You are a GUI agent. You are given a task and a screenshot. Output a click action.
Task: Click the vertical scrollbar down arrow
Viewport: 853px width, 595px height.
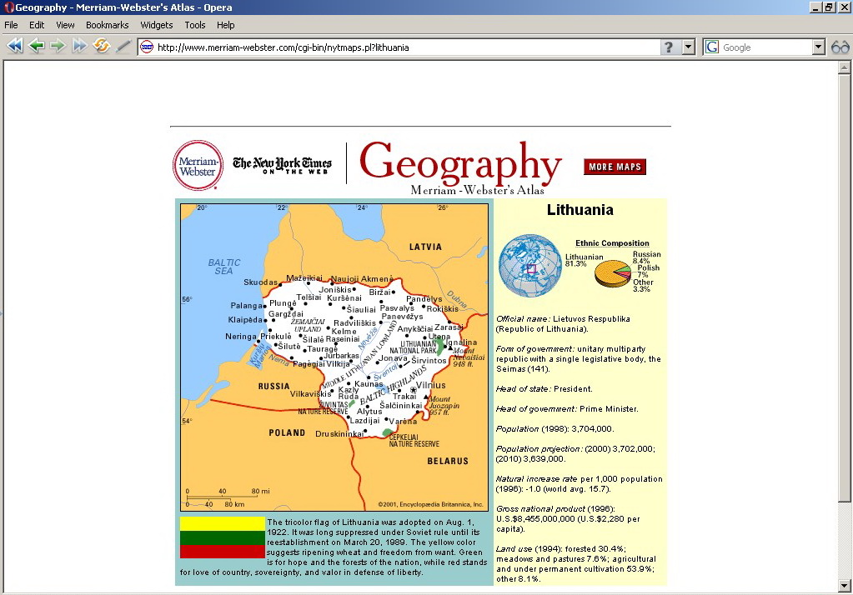click(x=845, y=587)
